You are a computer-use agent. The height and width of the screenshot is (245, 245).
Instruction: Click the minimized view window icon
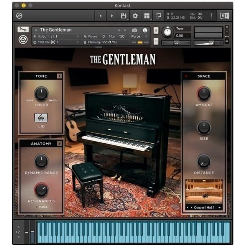click(158, 16)
